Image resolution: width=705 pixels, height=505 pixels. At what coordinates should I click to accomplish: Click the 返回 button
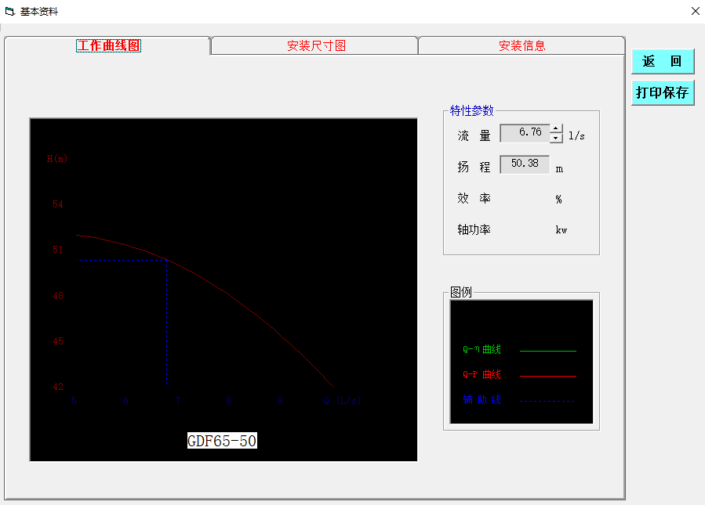point(663,62)
